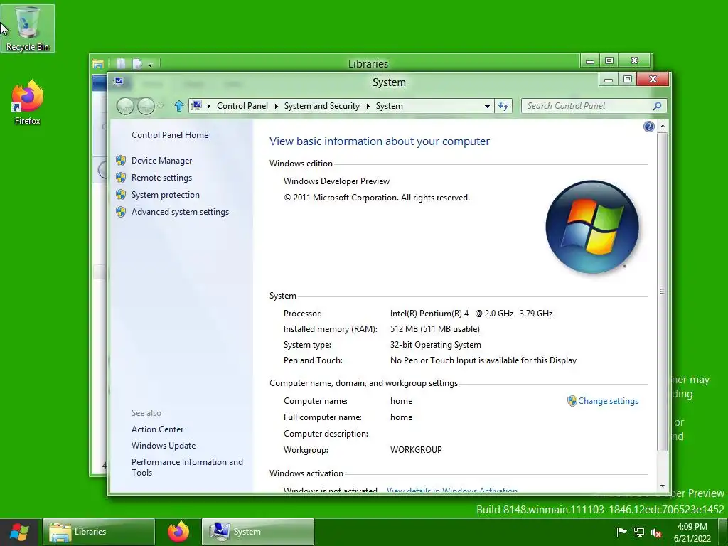Switch to the Libraries taskbar button

pyautogui.click(x=99, y=532)
